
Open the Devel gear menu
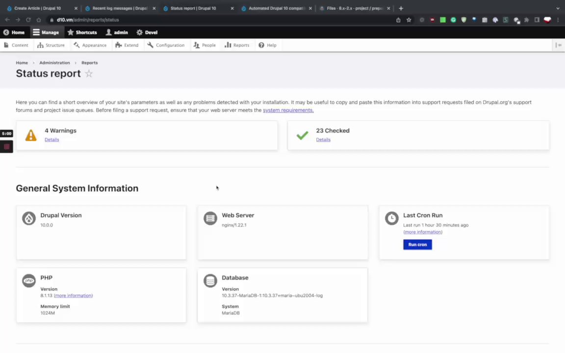[140, 32]
